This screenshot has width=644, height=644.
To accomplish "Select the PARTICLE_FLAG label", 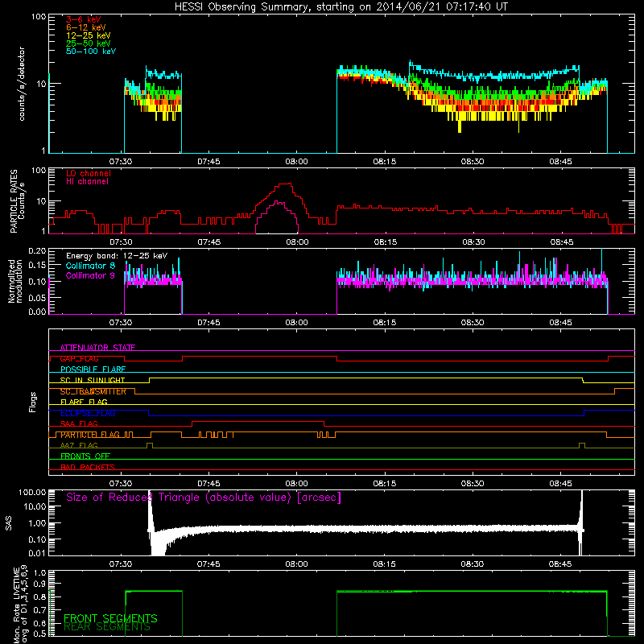I will (x=90, y=435).
